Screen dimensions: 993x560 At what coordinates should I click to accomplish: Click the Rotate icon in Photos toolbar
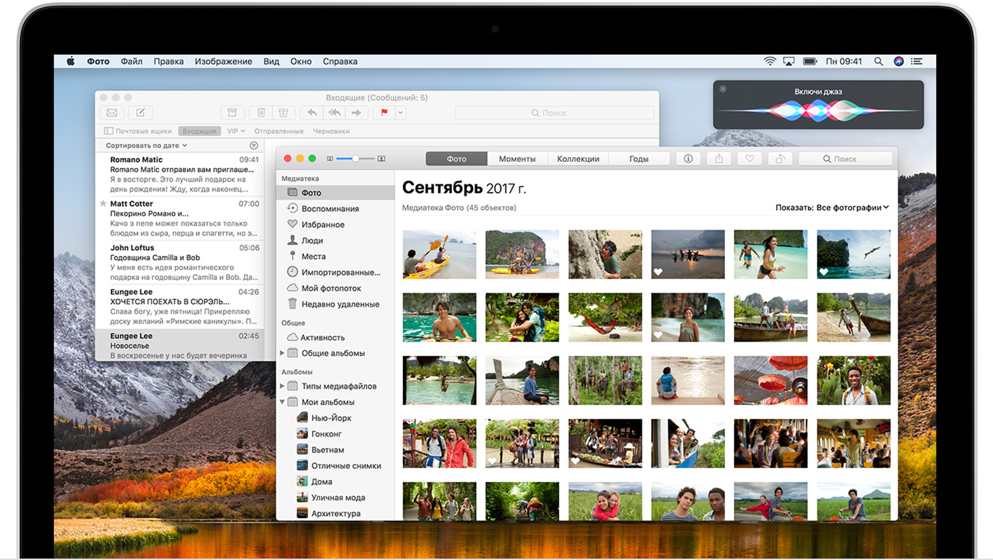pyautogui.click(x=780, y=159)
